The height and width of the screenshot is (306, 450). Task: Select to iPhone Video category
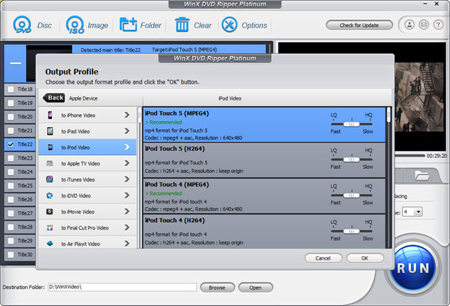(87, 115)
